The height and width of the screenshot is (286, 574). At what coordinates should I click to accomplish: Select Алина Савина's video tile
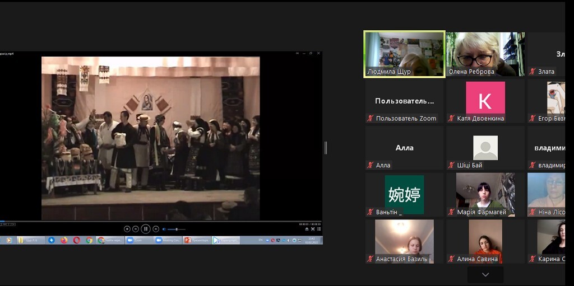(485, 241)
